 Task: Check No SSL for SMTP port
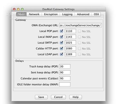(79, 43)
